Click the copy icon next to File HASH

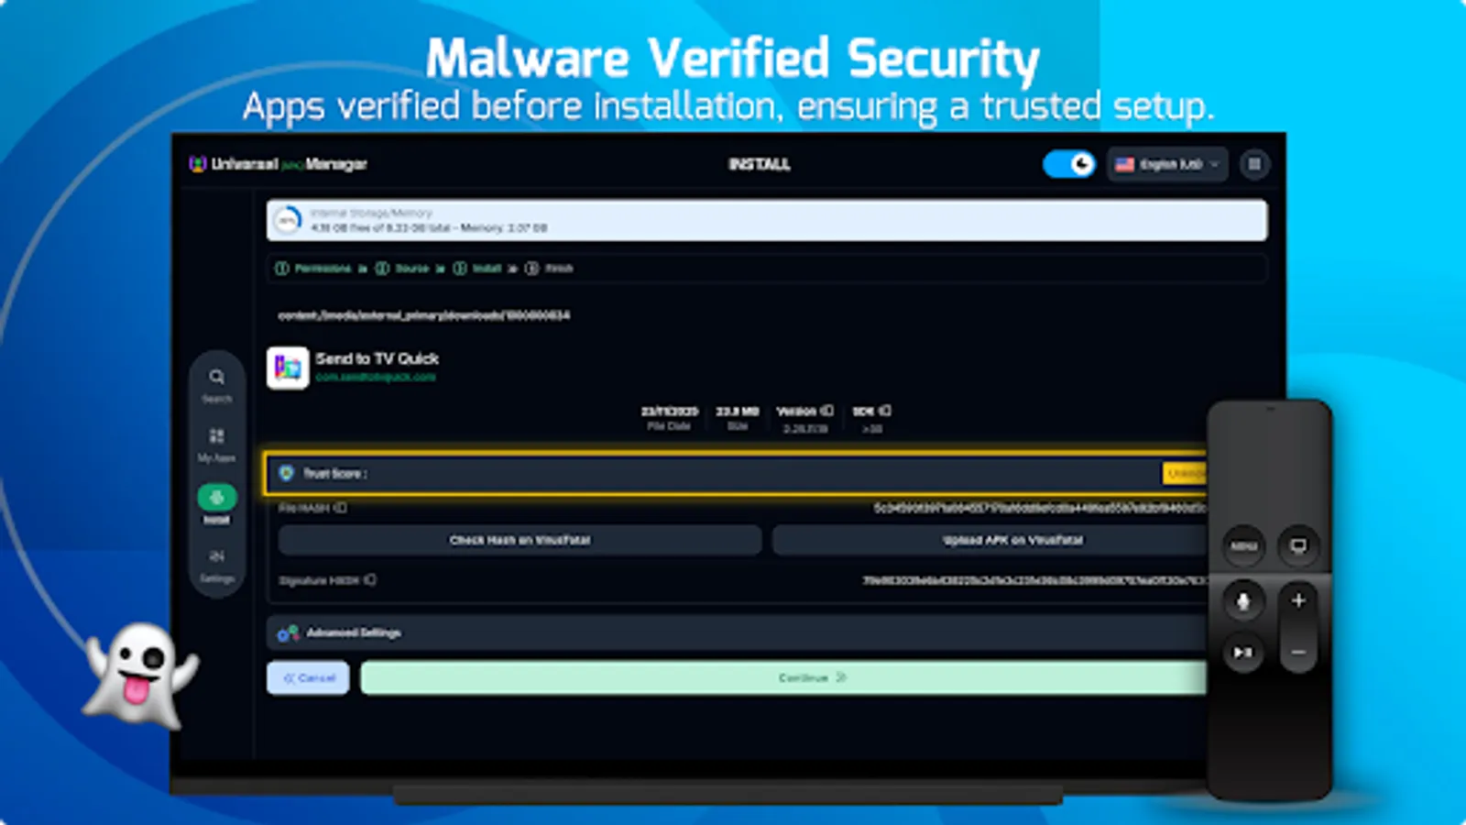(341, 507)
